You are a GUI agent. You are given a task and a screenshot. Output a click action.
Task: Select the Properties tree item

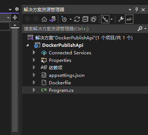60,60
